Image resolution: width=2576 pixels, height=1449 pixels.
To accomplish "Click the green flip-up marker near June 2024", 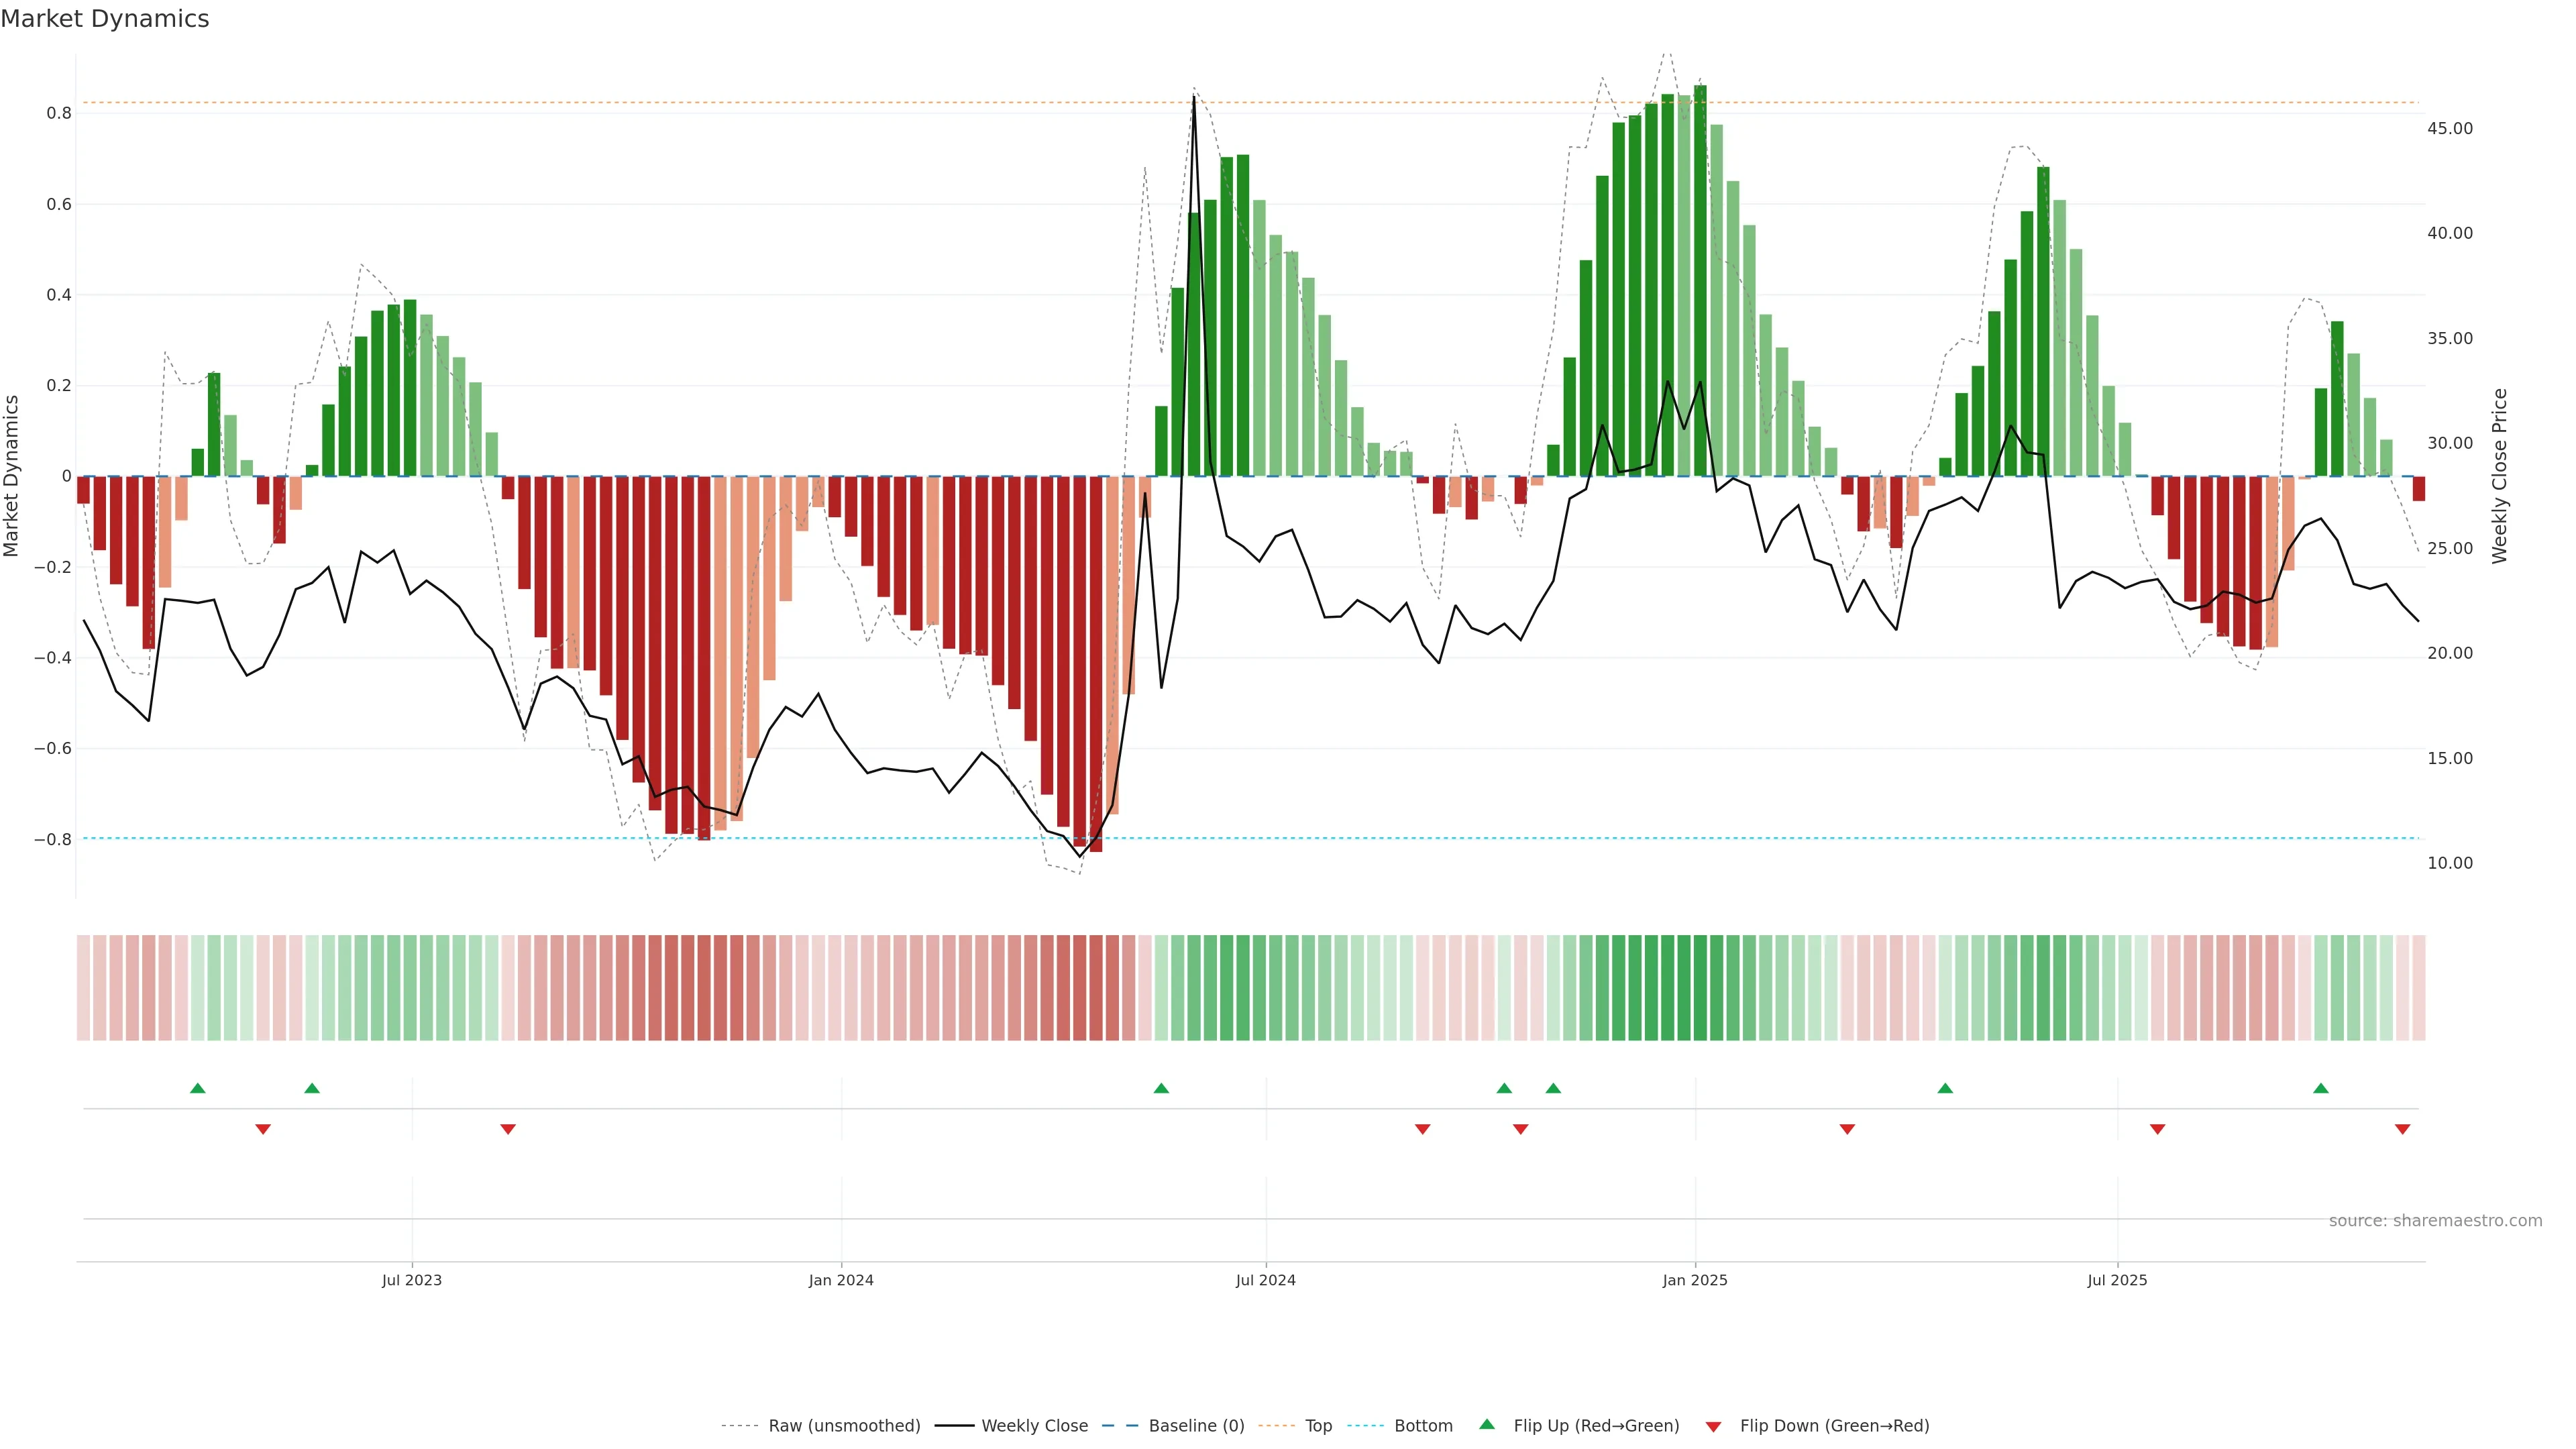I will [x=1161, y=1088].
